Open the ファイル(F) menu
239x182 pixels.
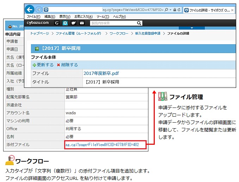[33, 17]
